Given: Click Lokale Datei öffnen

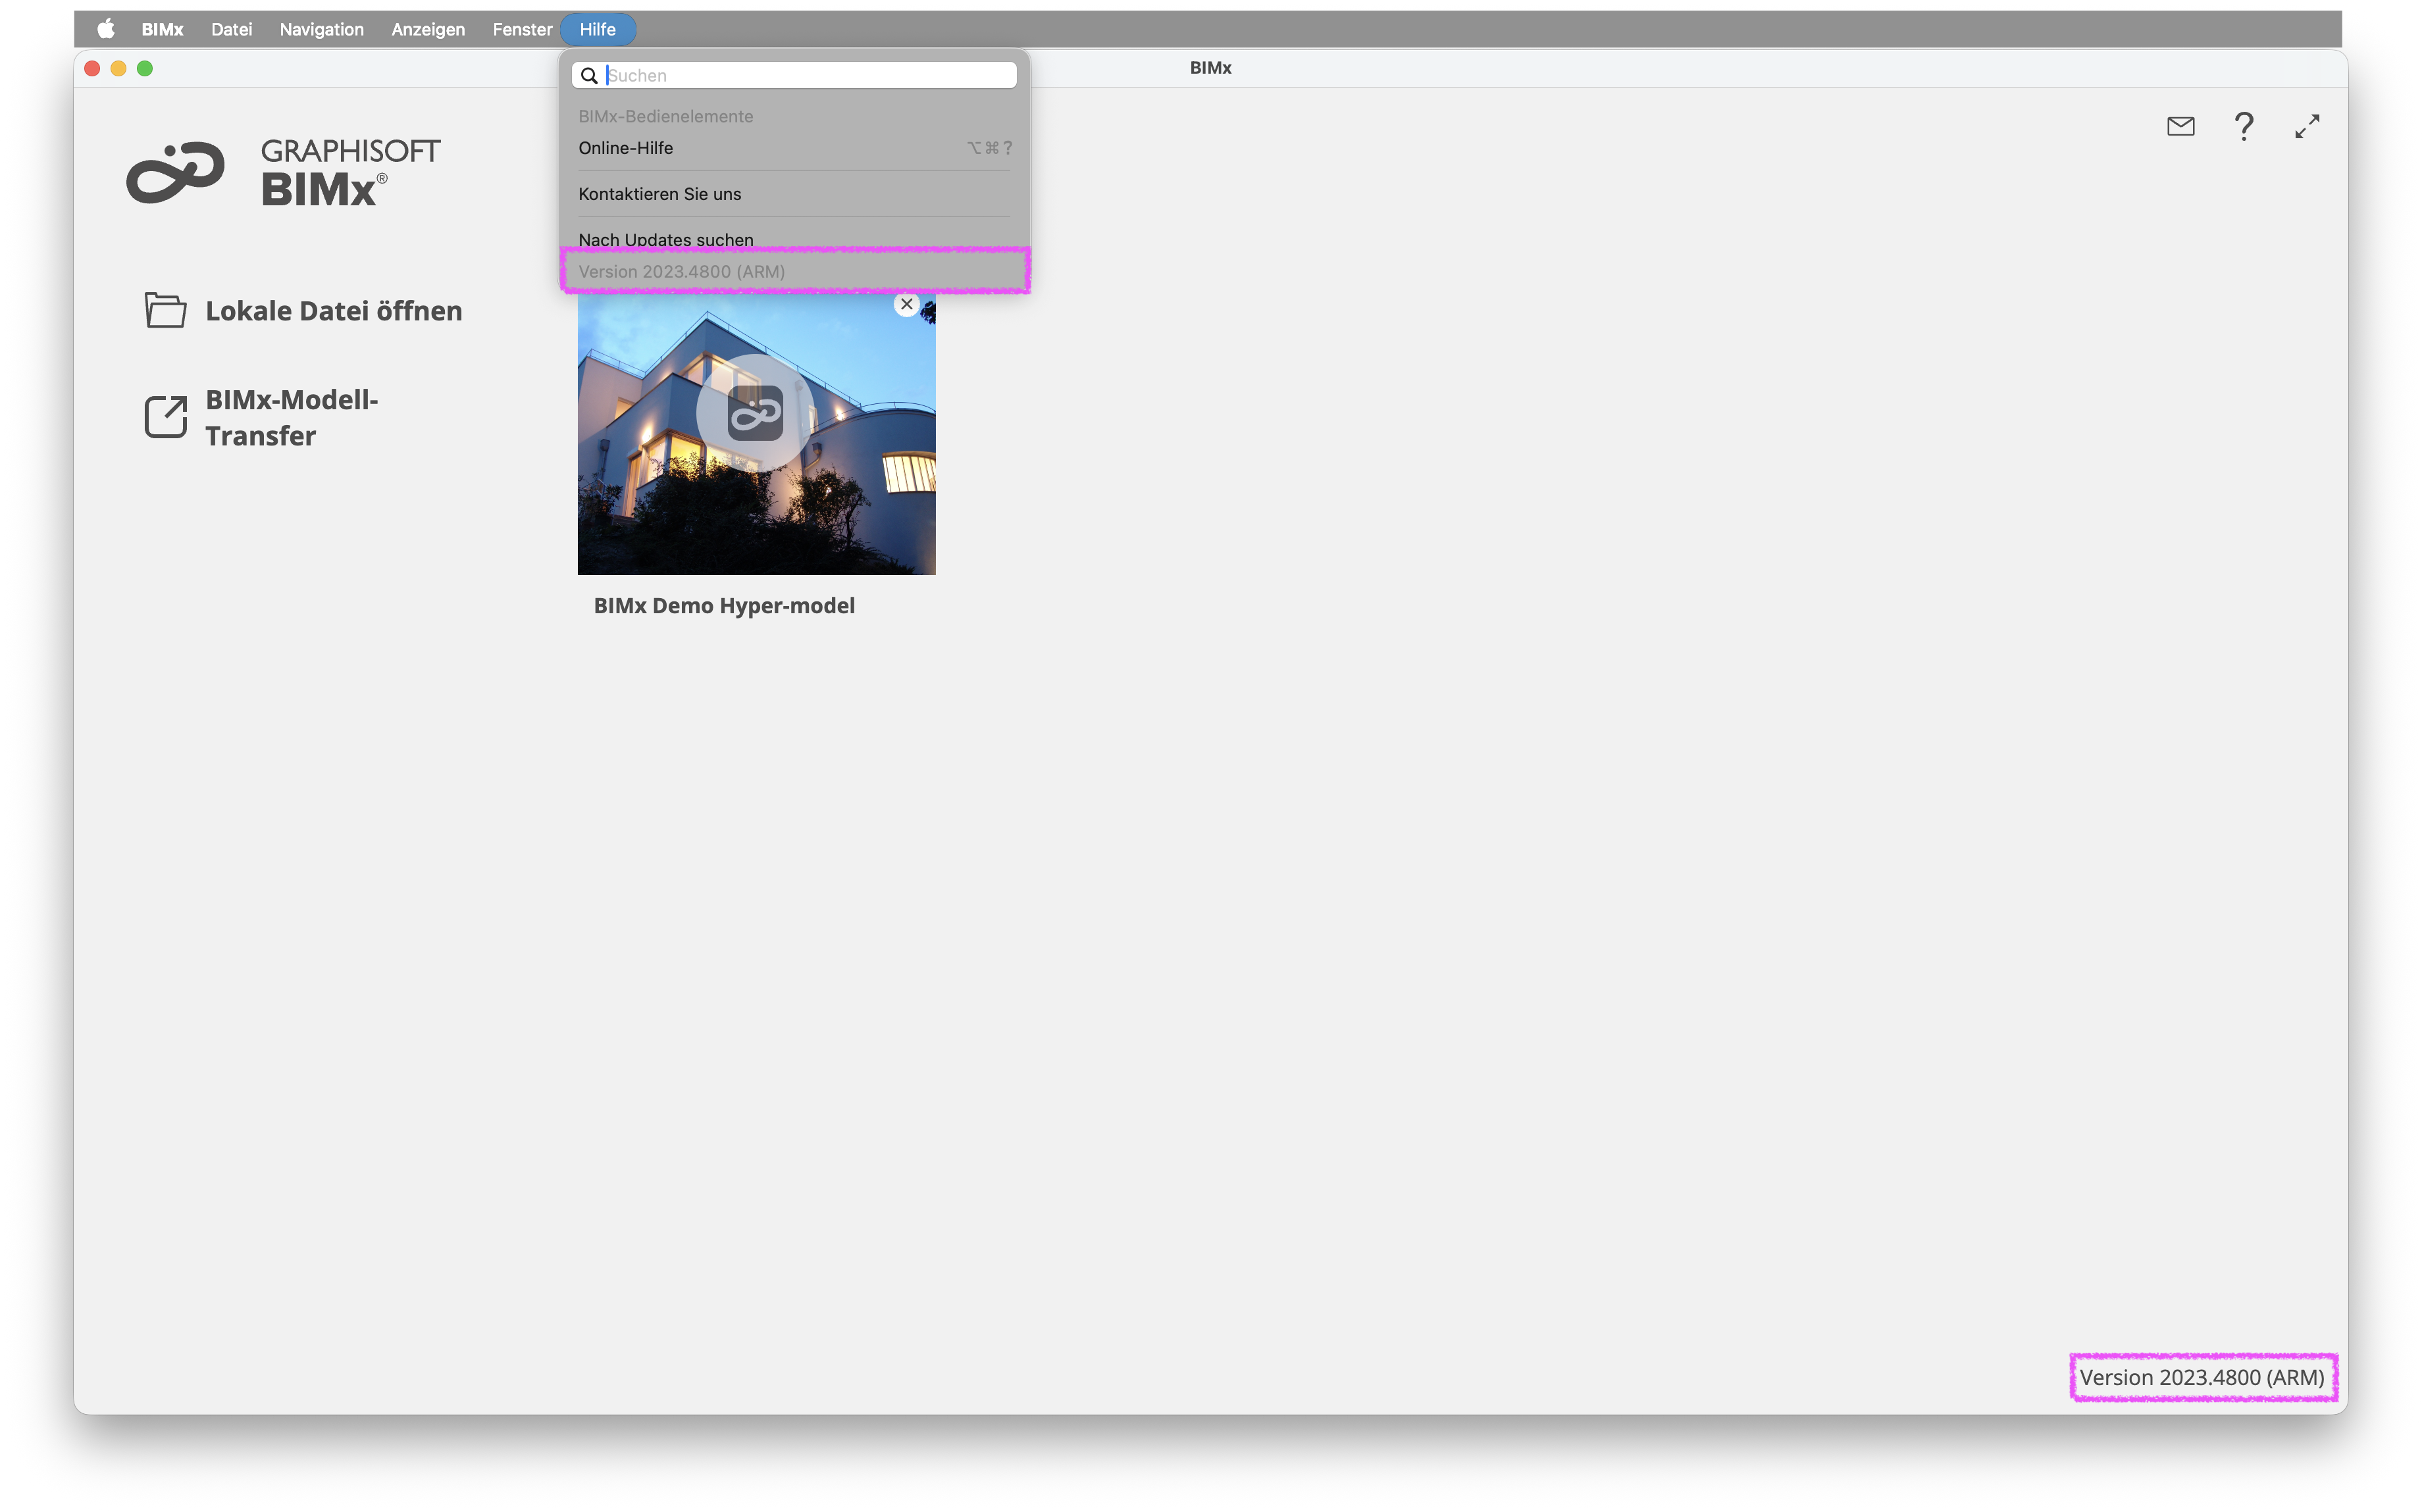Looking at the screenshot, I should [334, 311].
